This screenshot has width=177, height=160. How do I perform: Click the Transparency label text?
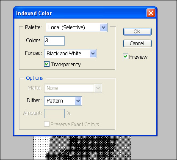click(x=66, y=65)
